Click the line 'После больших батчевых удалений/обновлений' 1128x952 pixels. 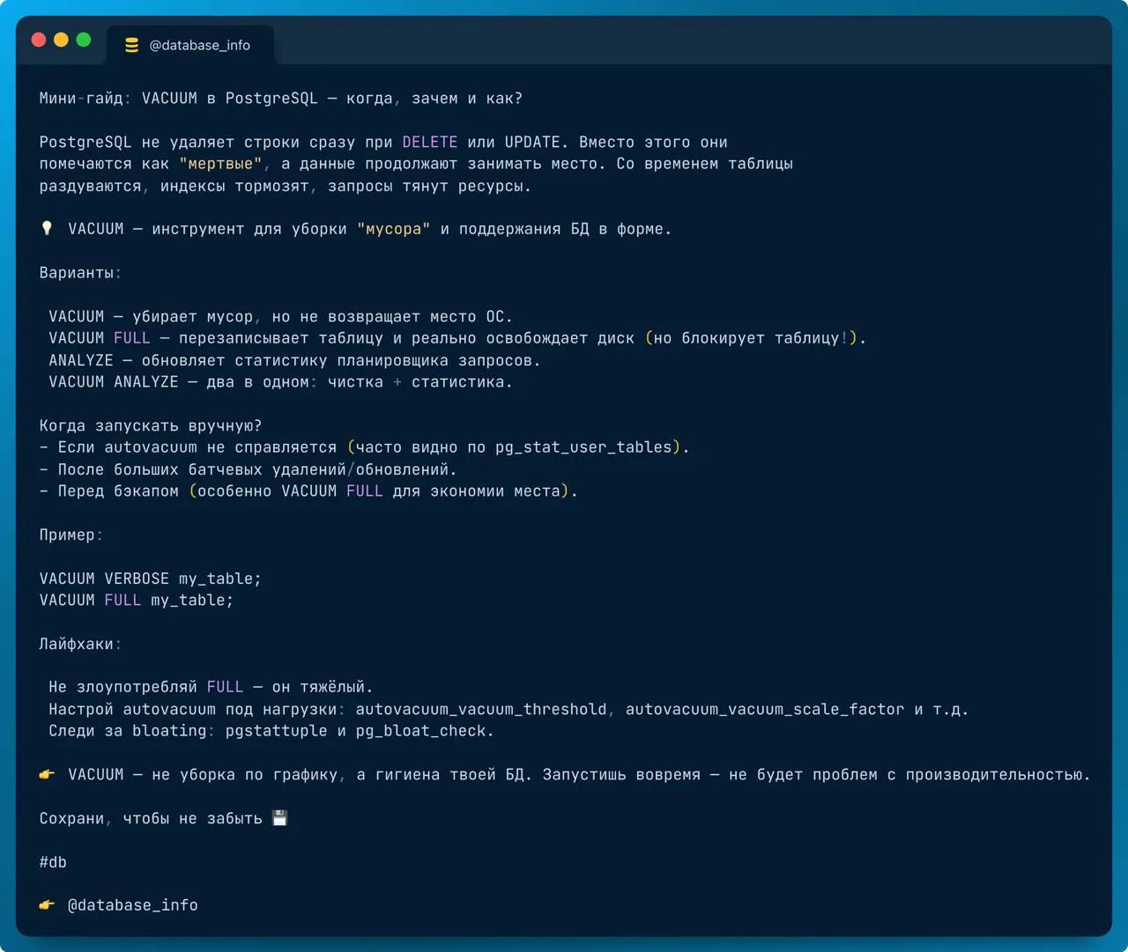tap(249, 469)
